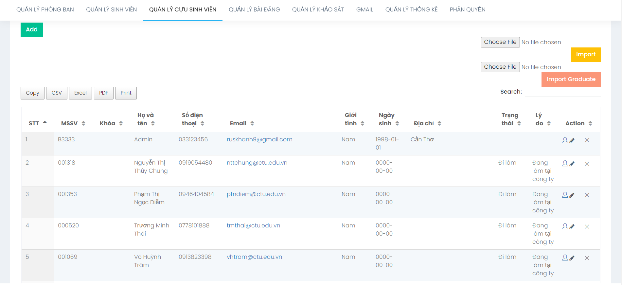
Task: Click into the Search input field
Action: tap(562, 92)
